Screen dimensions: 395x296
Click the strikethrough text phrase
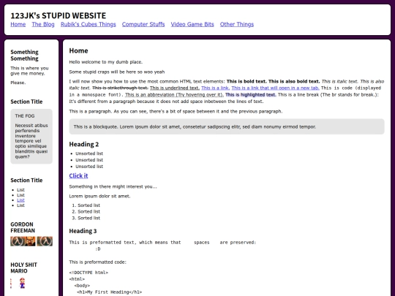pos(120,88)
